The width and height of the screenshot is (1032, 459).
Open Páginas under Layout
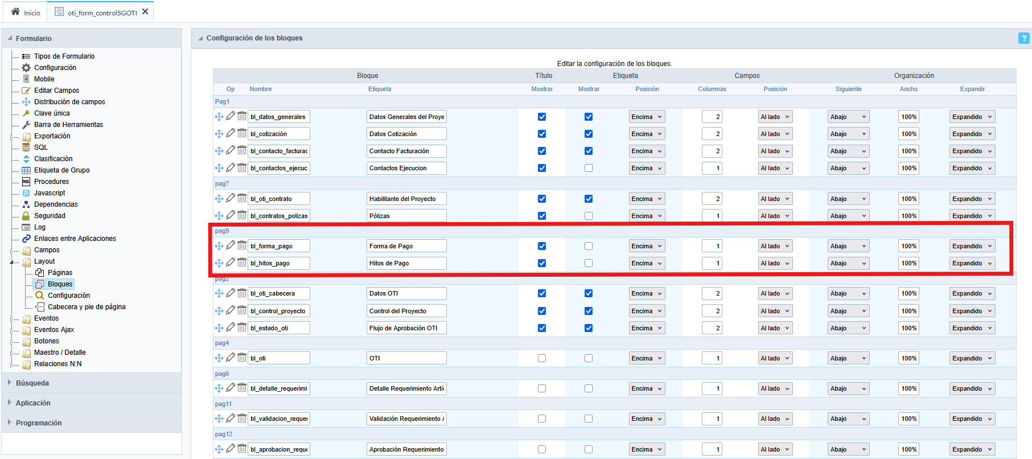pos(60,273)
